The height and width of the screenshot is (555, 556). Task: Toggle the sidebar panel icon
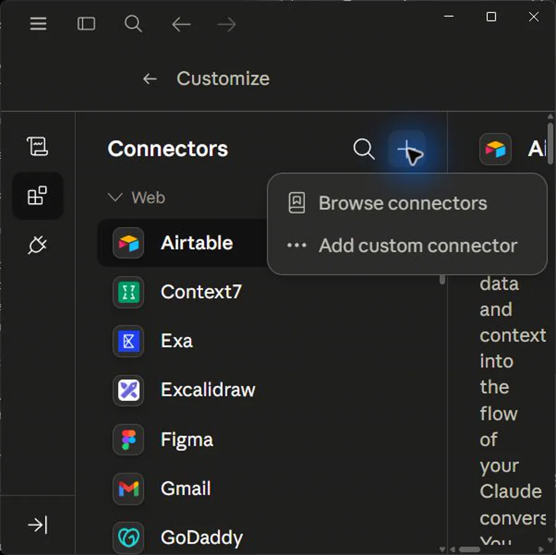tap(86, 23)
